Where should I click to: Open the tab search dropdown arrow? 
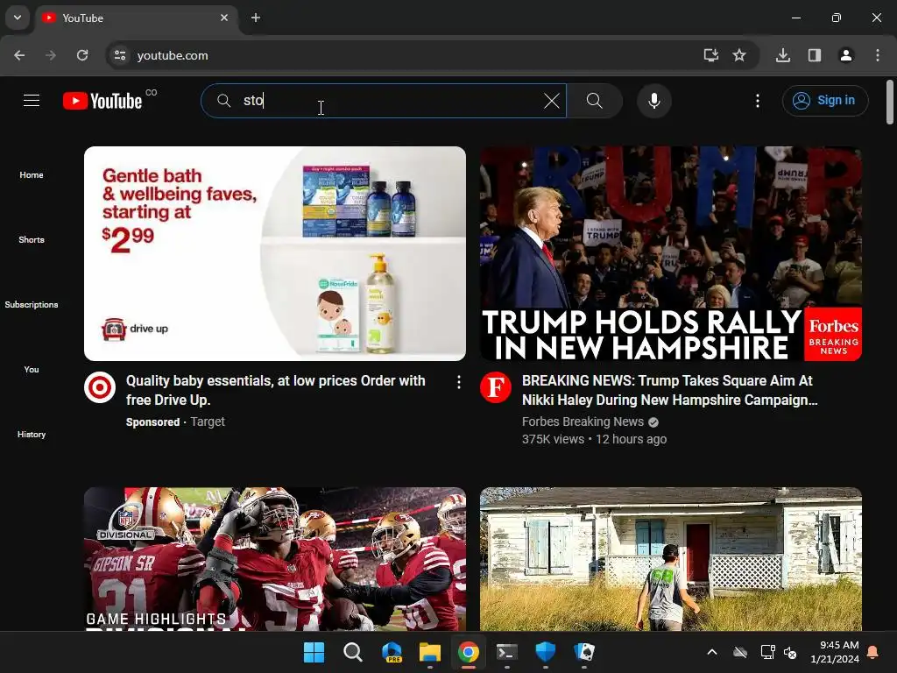click(18, 18)
